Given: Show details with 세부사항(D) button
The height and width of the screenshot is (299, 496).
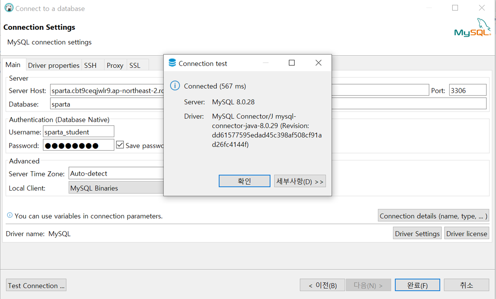Looking at the screenshot, I should point(300,181).
